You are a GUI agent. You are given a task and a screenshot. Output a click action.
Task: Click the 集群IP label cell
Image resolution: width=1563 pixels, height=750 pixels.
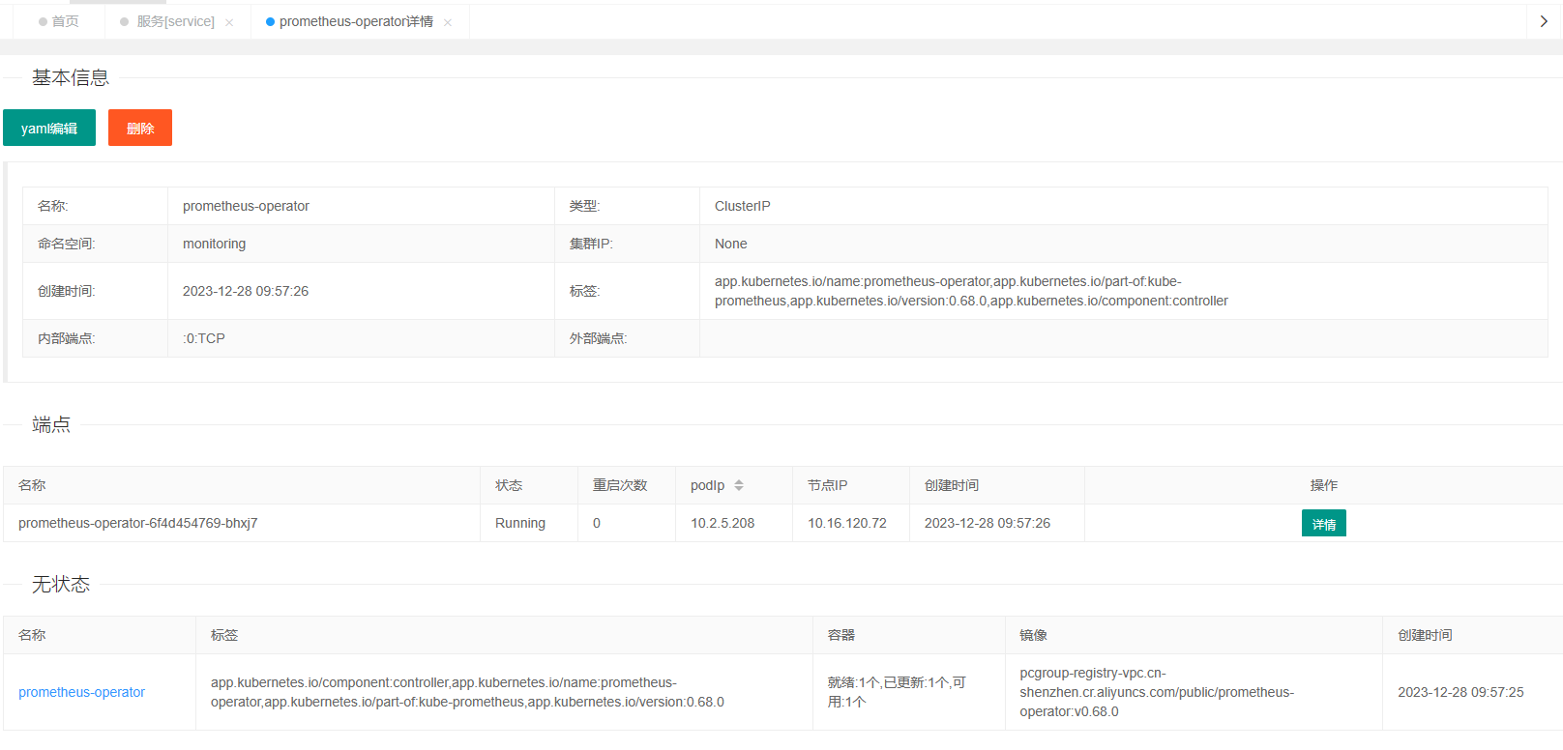point(627,244)
